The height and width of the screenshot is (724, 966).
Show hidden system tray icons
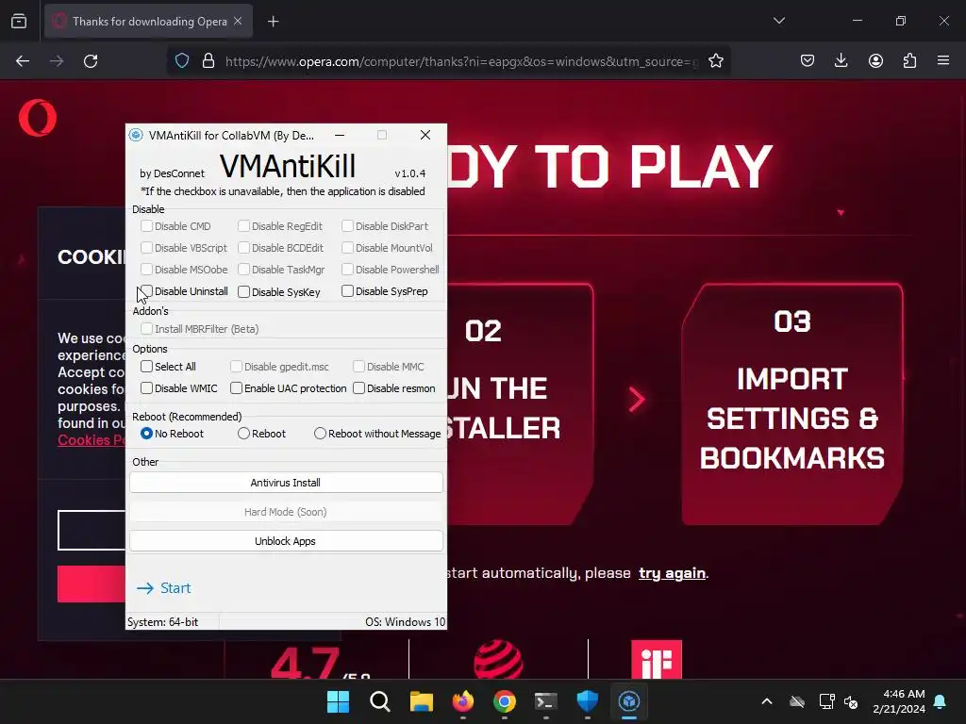[x=767, y=701]
